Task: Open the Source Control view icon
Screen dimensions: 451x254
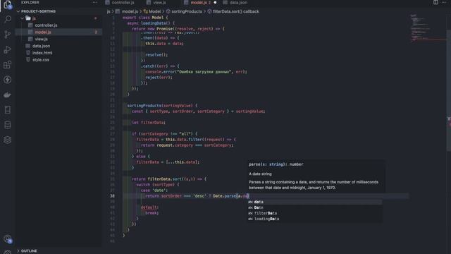Action: (x=8, y=35)
